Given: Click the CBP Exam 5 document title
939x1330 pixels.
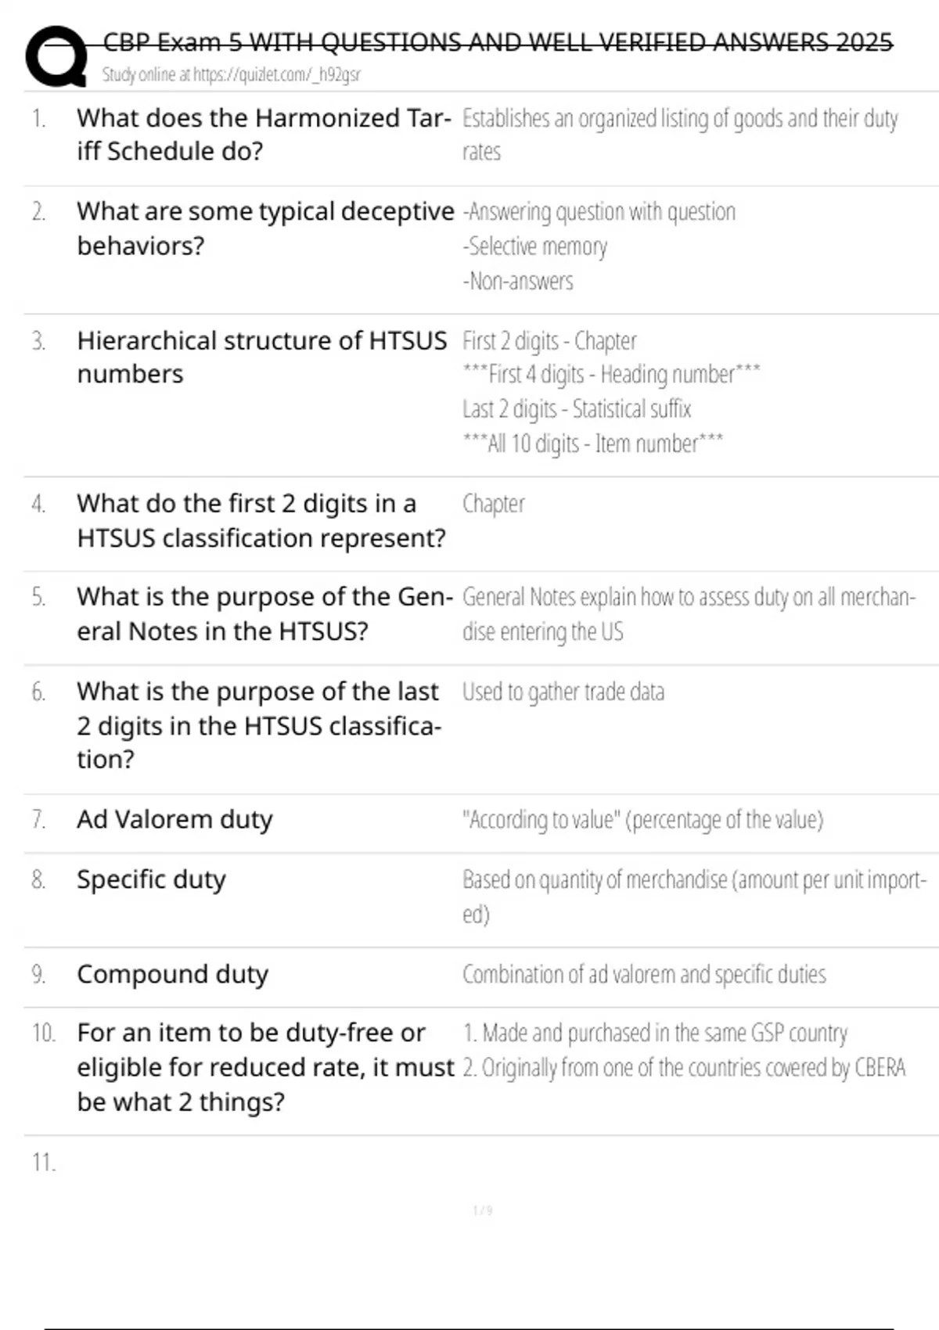Looking at the screenshot, I should click(498, 41).
